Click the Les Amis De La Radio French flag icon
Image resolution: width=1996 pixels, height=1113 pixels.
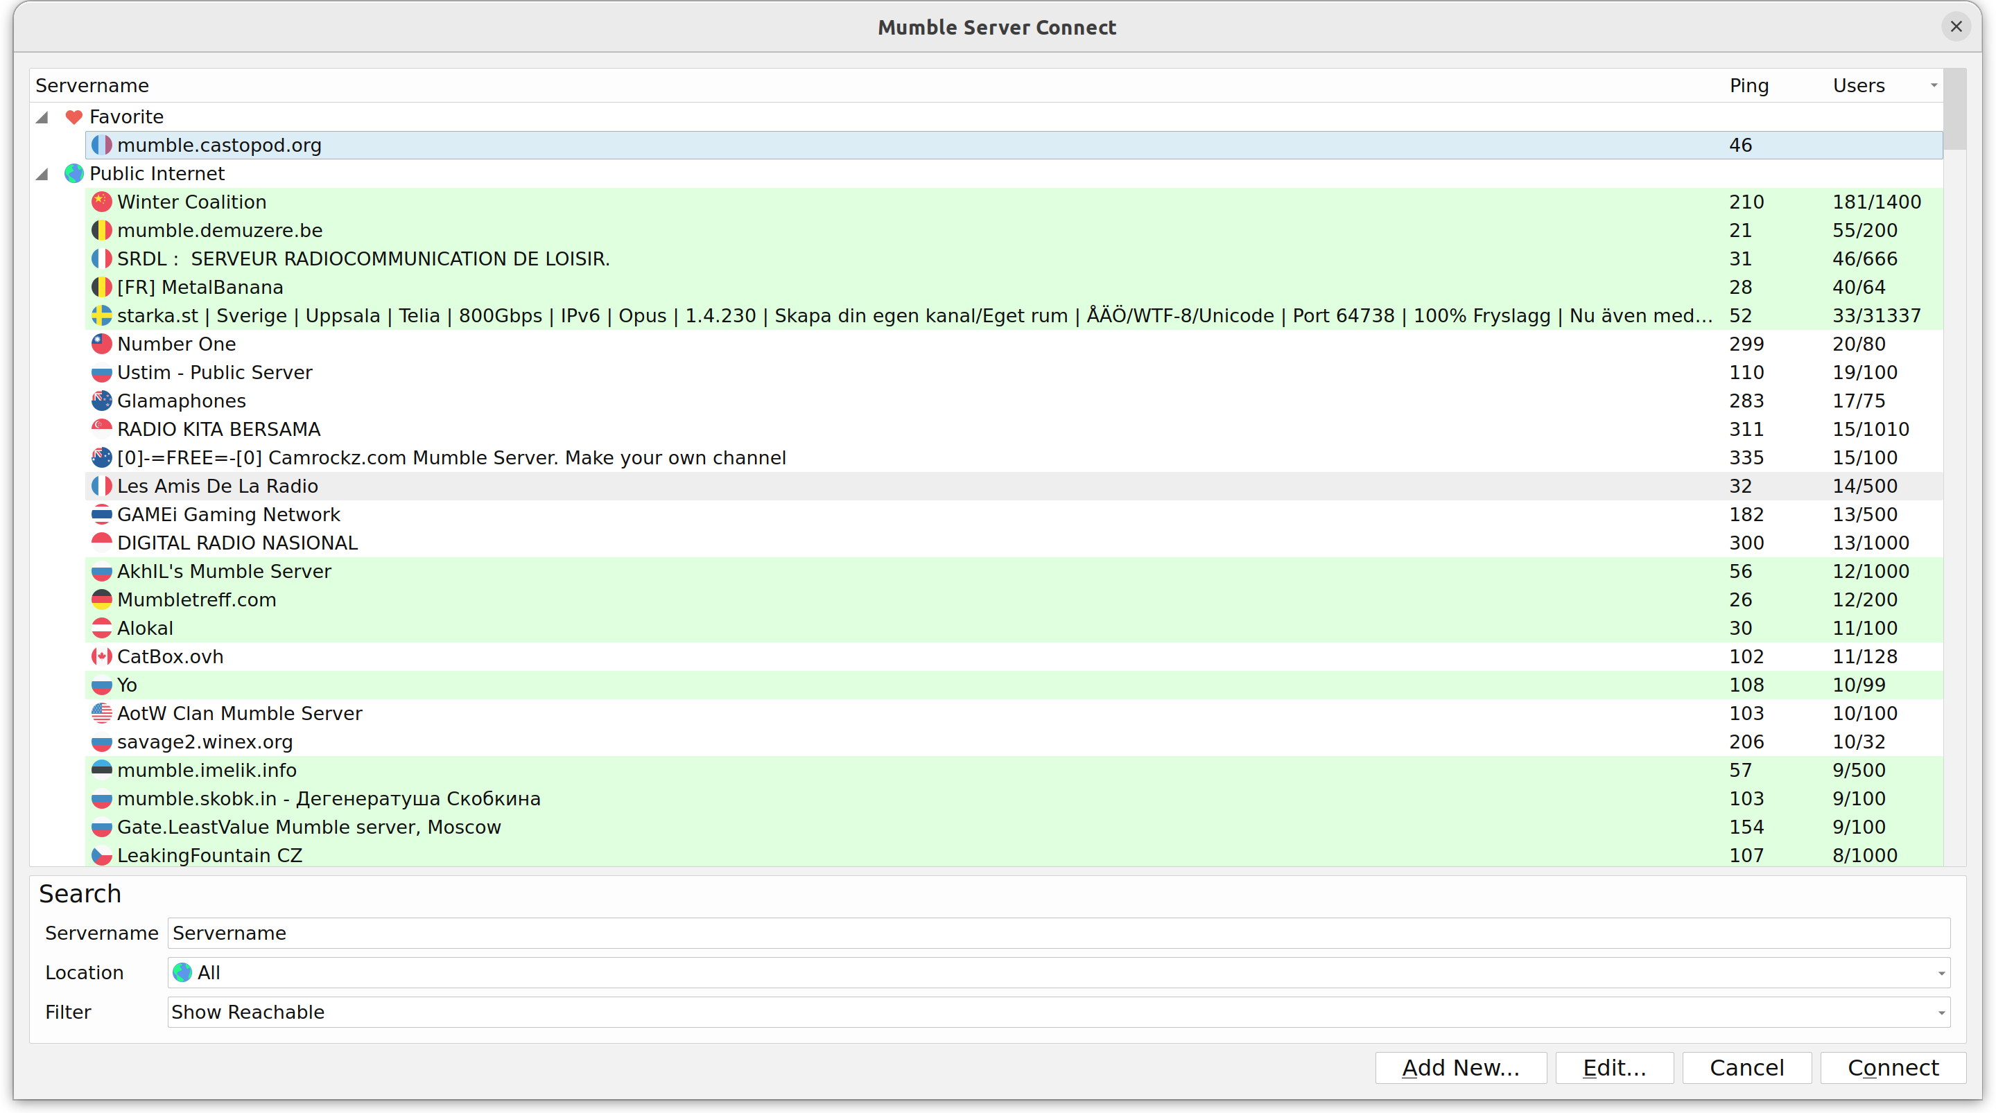click(103, 485)
